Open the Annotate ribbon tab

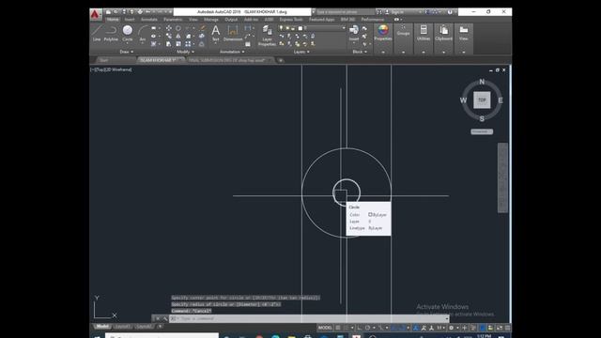coord(149,19)
